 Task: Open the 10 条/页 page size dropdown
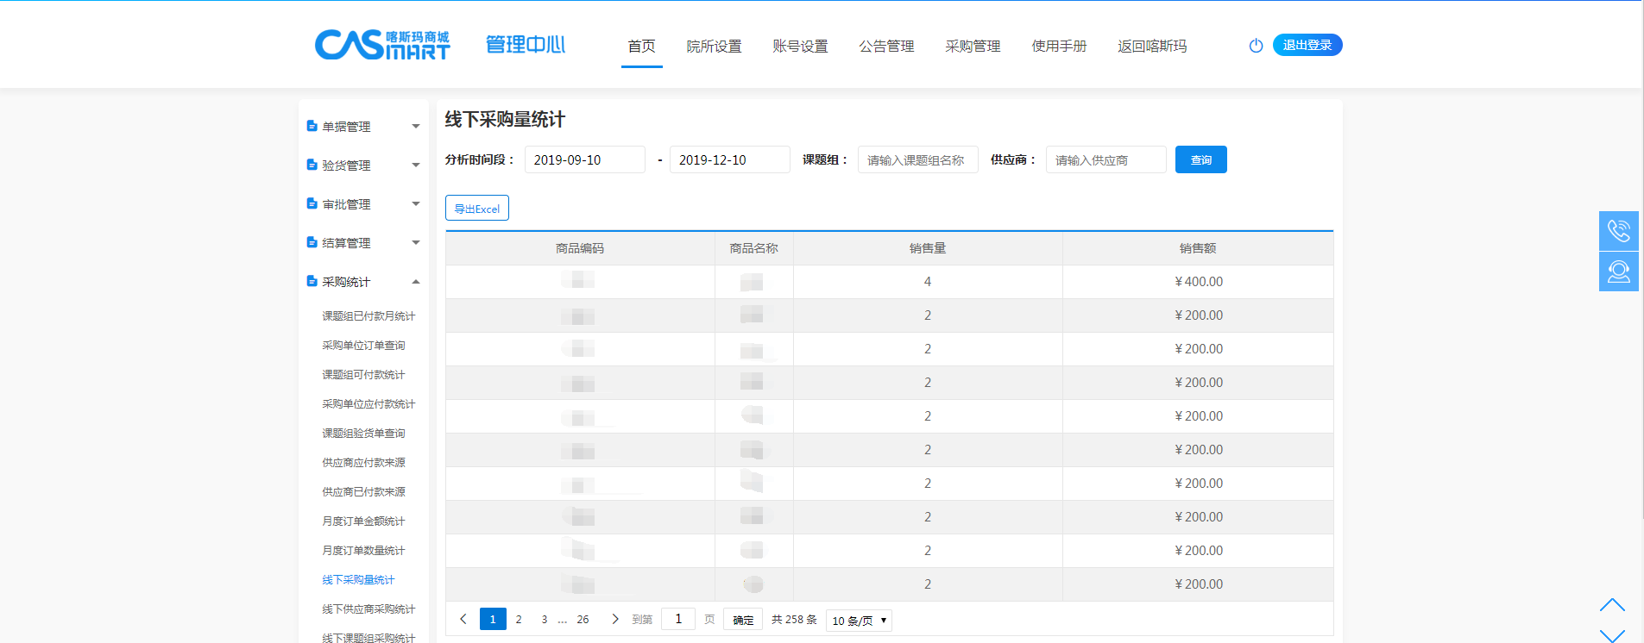pos(859,621)
